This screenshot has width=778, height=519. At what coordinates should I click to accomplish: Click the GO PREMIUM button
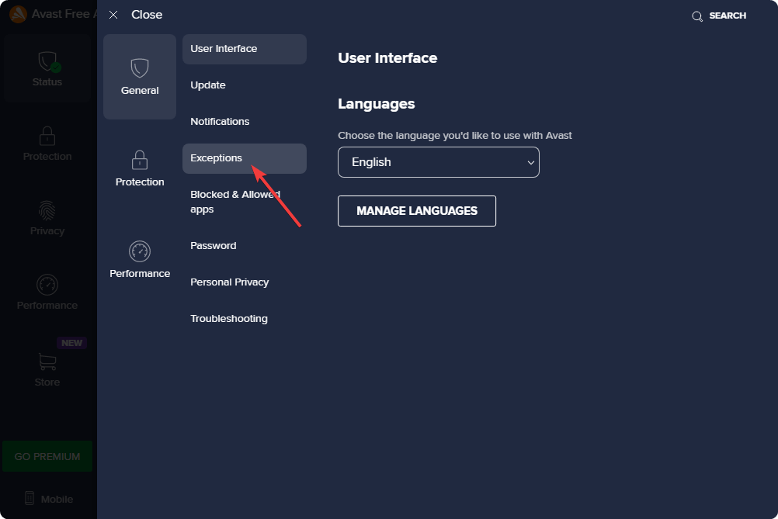(x=47, y=456)
